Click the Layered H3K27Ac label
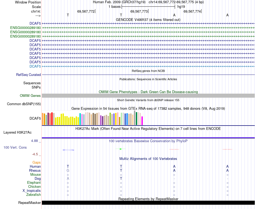The width and height of the screenshot is (255, 209). pyautogui.click(x=17, y=133)
